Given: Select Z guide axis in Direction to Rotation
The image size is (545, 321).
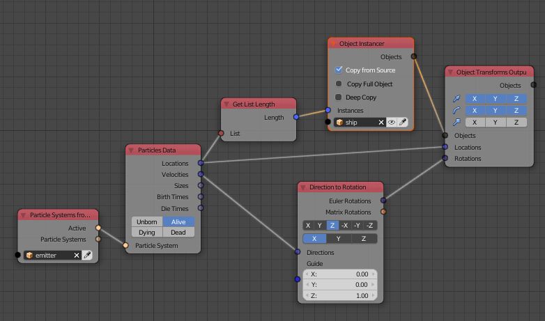Looking at the screenshot, I should click(364, 239).
